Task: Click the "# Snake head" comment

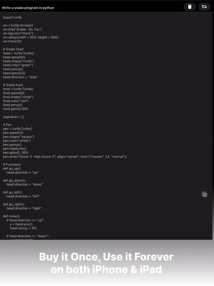Action: coord(13,49)
